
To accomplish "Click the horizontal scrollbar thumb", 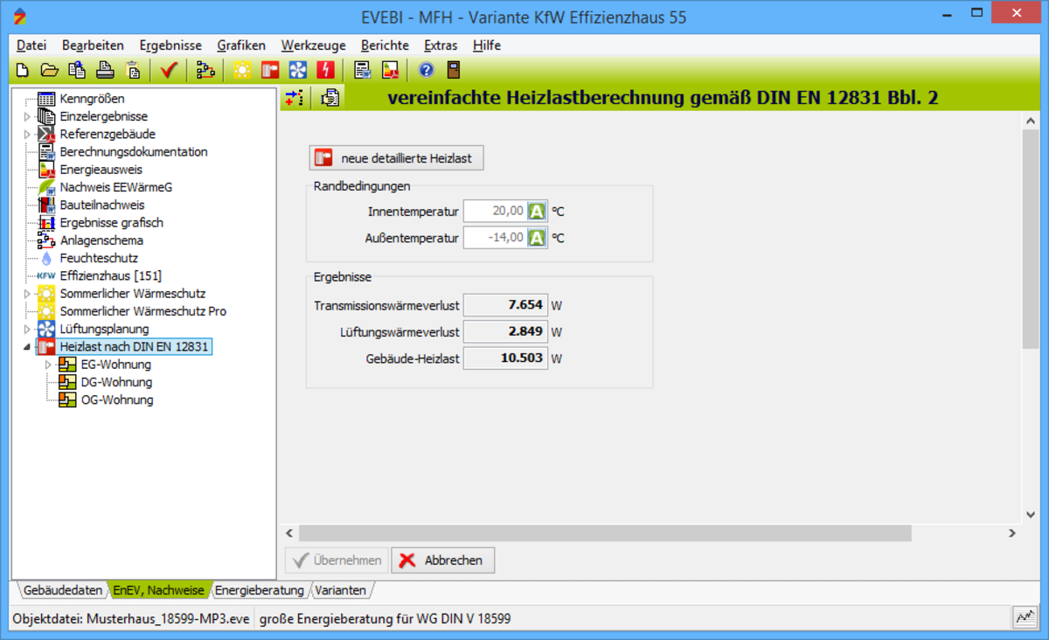I will tap(605, 533).
